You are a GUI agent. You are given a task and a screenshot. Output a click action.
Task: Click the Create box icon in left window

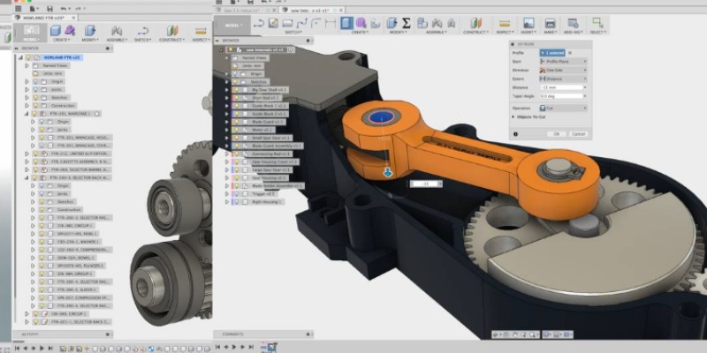[56, 30]
